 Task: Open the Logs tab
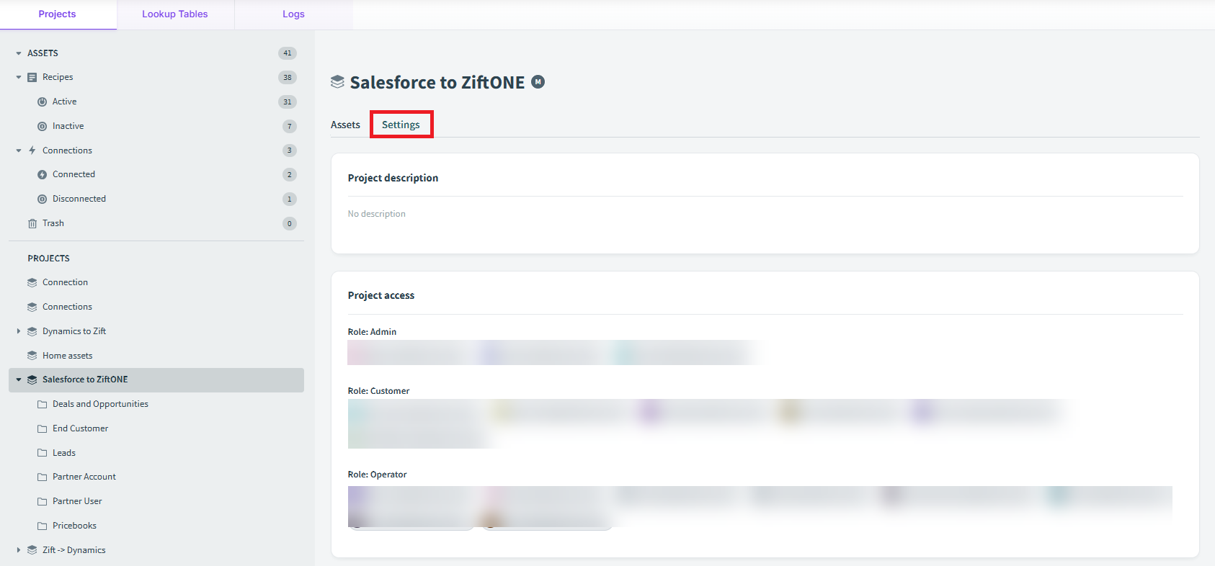click(293, 14)
